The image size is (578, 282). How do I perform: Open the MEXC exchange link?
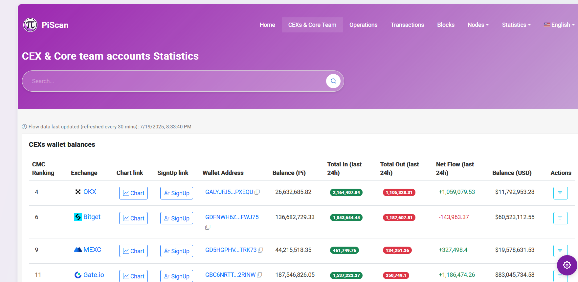(92, 250)
